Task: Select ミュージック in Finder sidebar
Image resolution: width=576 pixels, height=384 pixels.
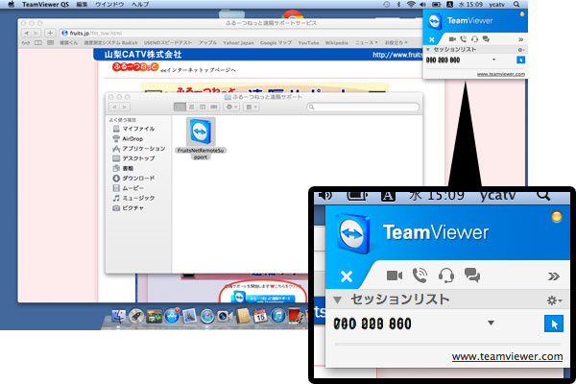Action: point(133,198)
